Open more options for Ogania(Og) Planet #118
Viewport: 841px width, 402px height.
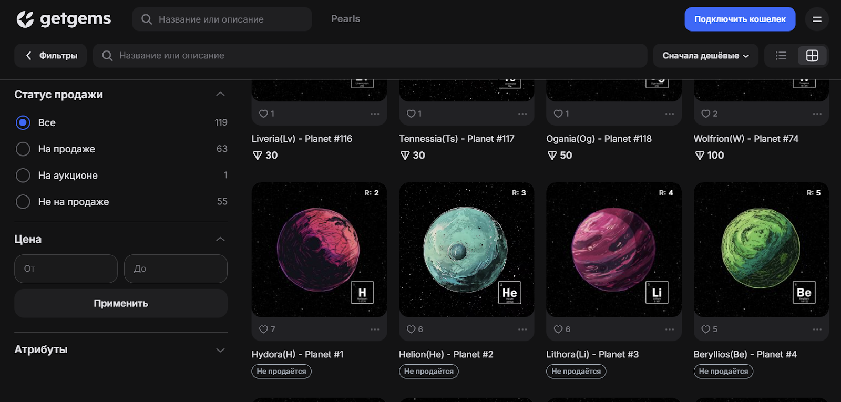670,114
